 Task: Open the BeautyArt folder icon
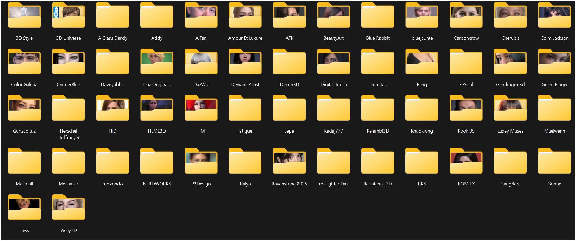(x=333, y=15)
